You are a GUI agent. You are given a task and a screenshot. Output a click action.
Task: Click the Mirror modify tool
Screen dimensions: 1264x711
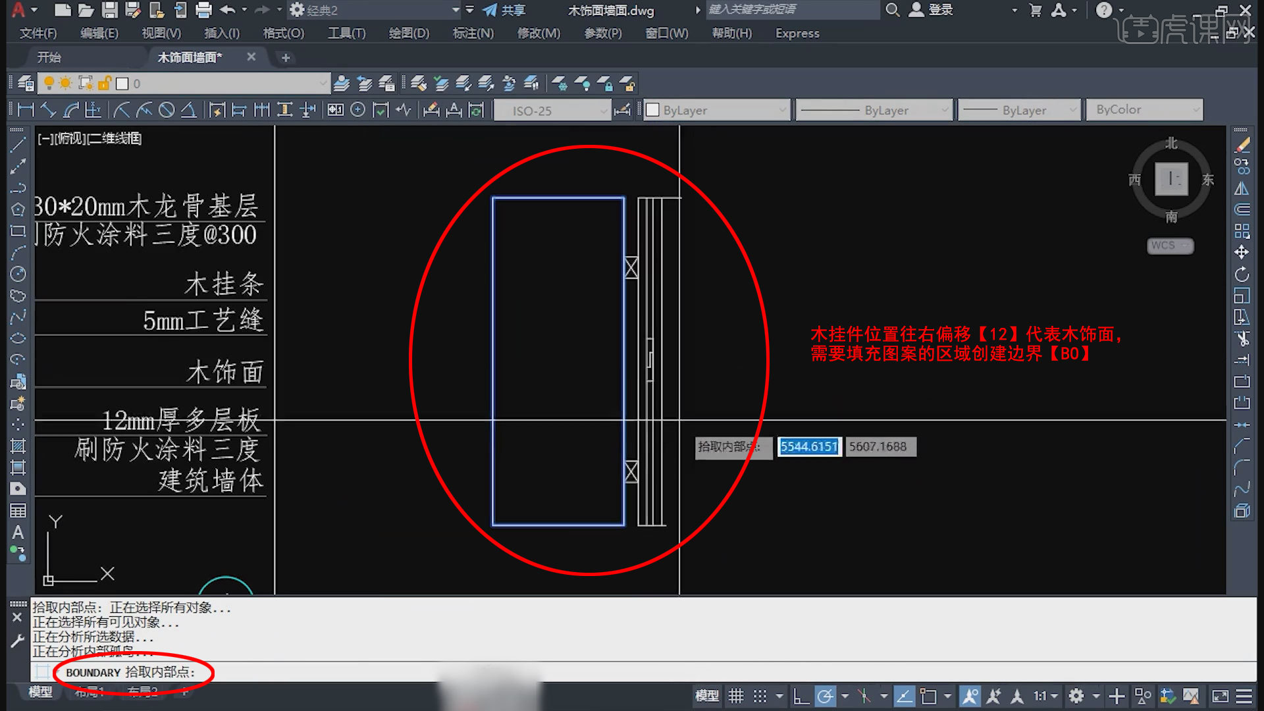(1242, 188)
